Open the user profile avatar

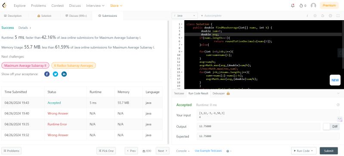[x=313, y=6]
